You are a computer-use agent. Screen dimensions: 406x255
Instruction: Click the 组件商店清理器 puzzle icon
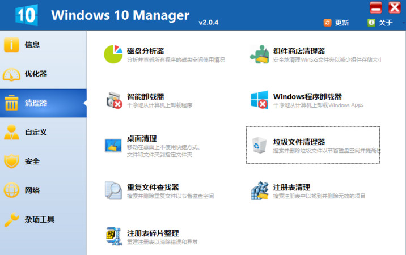click(260, 54)
